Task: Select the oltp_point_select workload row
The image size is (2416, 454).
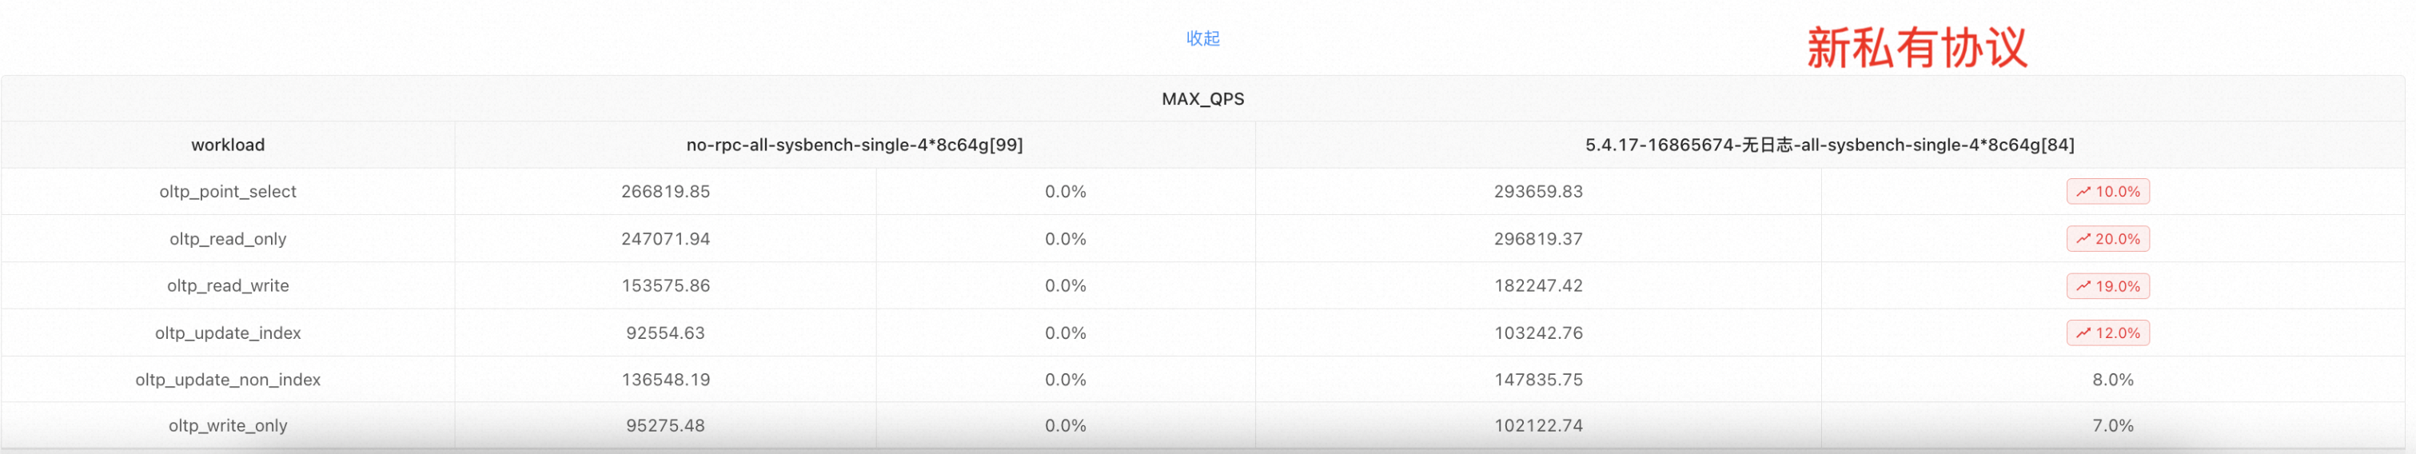Action: (x=228, y=191)
